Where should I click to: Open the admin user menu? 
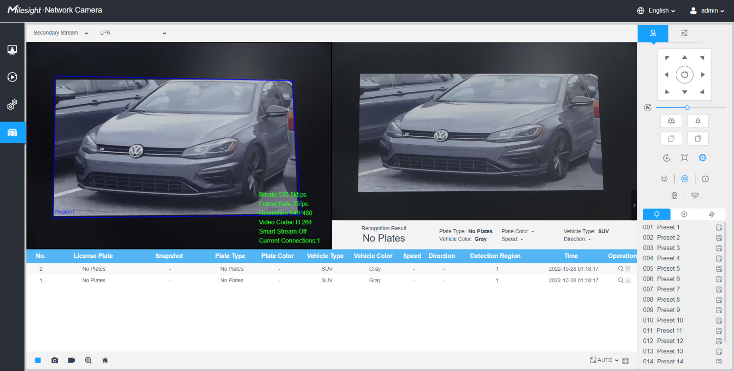click(x=707, y=10)
